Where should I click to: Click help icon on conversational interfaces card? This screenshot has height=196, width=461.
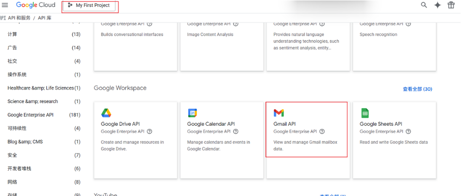point(149,24)
